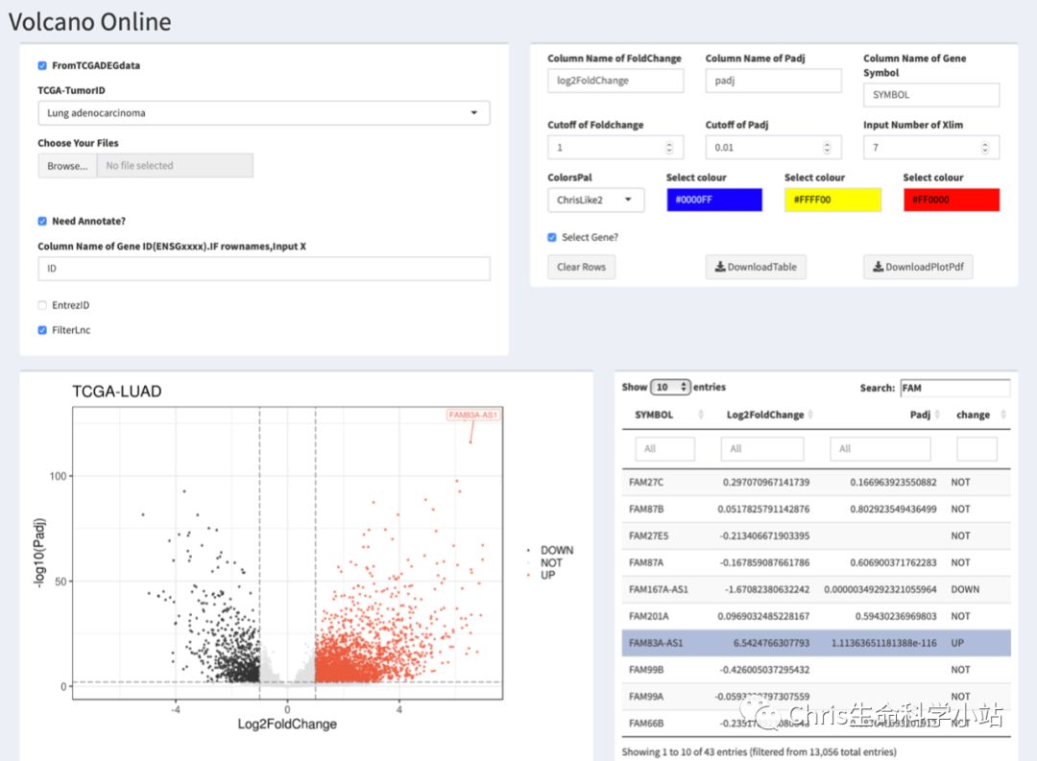Viewport: 1037px width, 761px height.
Task: Click the download icon on DownloadPlotPdf
Action: pos(879,267)
